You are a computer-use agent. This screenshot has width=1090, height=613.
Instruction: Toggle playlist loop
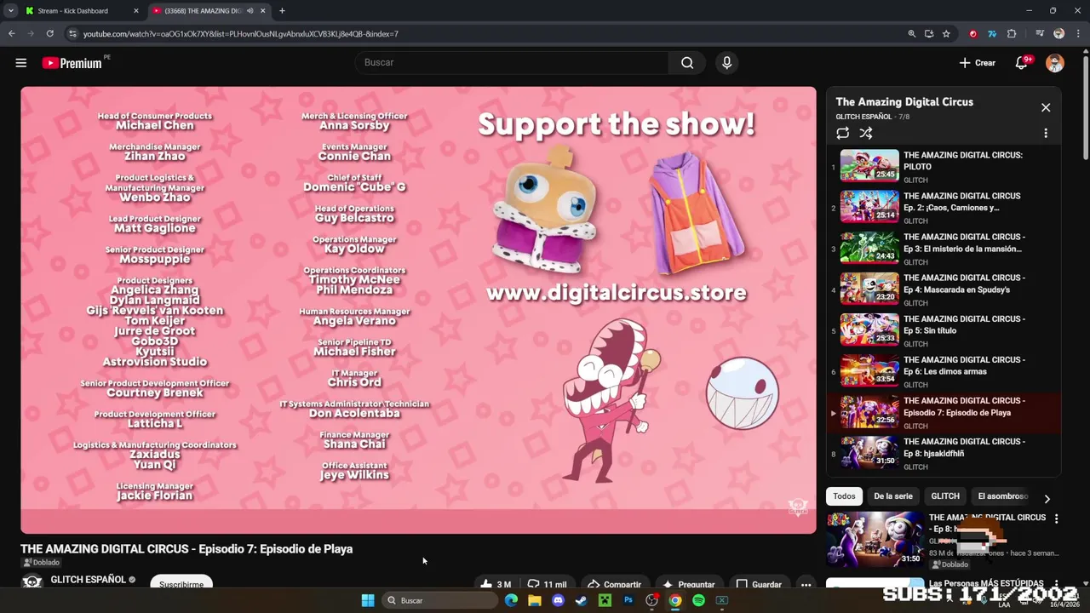843,133
